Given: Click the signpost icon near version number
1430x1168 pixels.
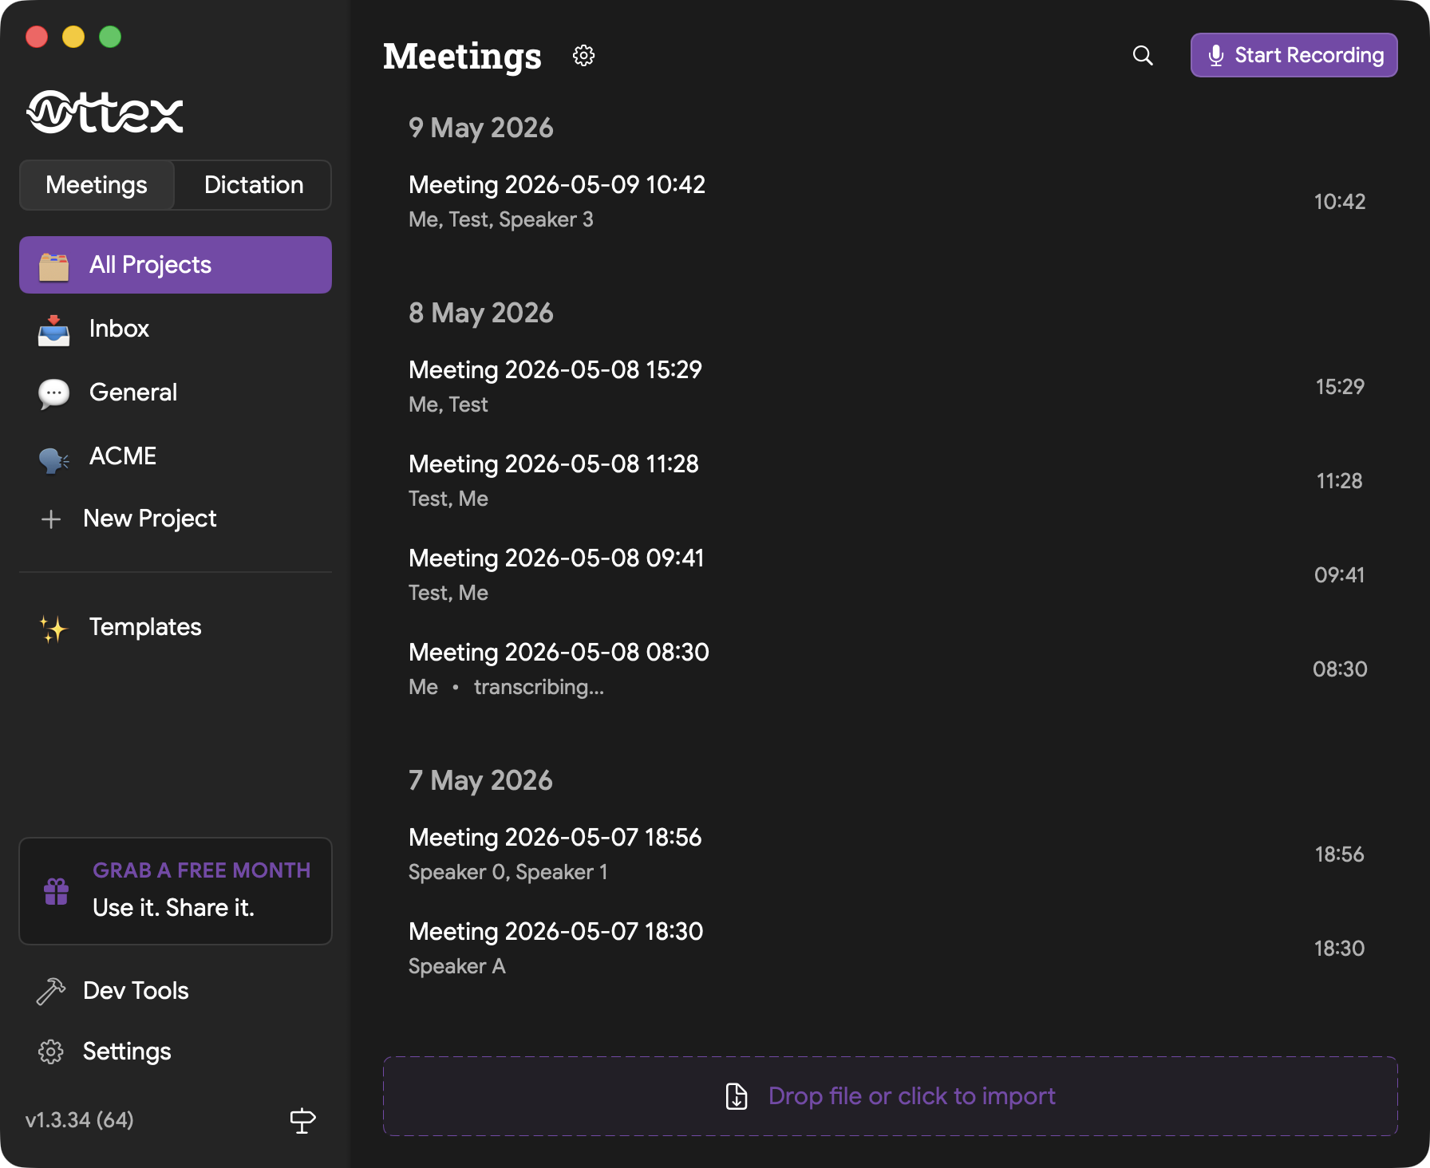Looking at the screenshot, I should (302, 1120).
